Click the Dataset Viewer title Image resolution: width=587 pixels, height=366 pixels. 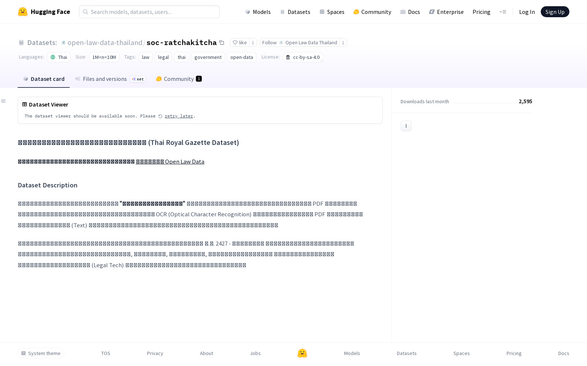pyautogui.click(x=48, y=105)
